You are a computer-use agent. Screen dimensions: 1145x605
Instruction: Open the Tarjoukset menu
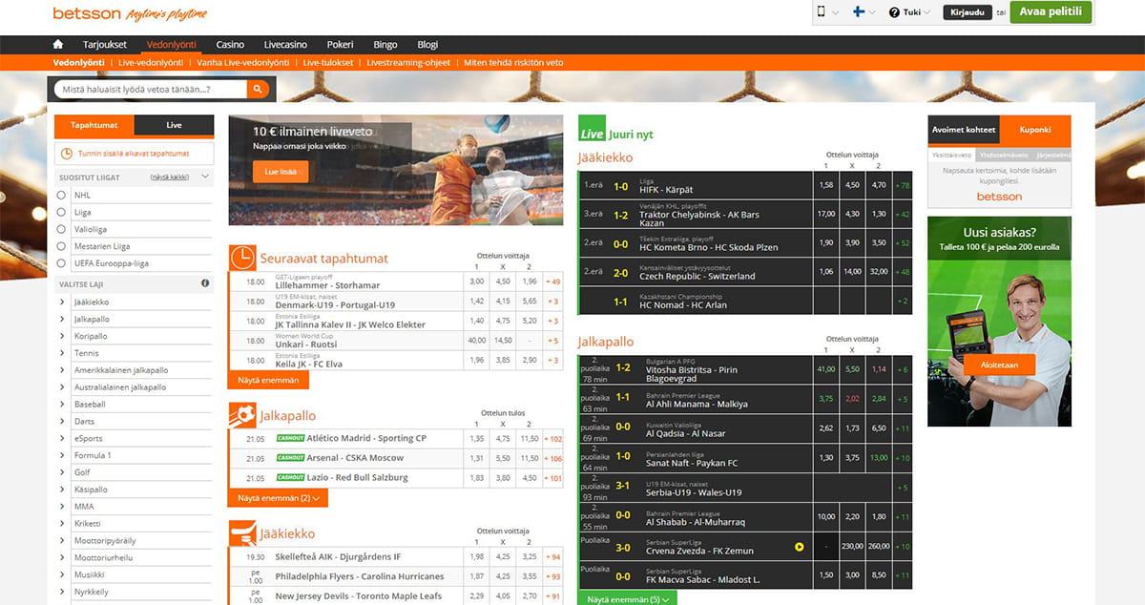(105, 45)
